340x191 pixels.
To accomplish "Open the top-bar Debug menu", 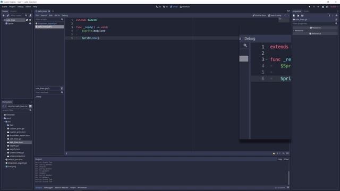I will coord(20,7).
